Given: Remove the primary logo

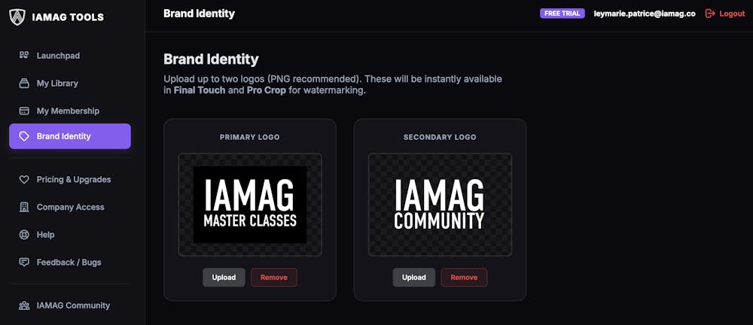Looking at the screenshot, I should coord(274,278).
